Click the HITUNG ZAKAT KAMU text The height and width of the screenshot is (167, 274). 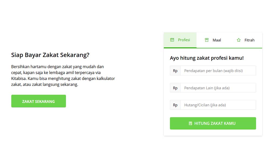[x=215, y=123]
